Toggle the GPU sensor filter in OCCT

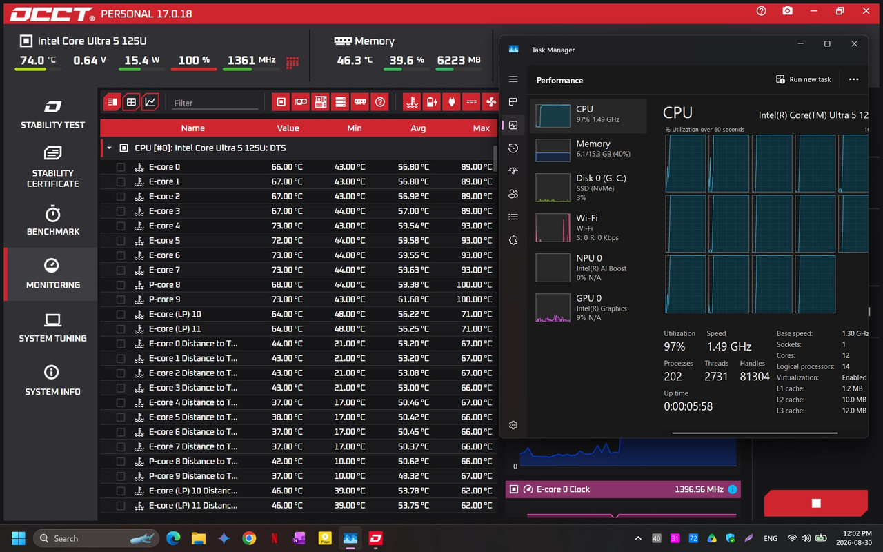point(301,102)
